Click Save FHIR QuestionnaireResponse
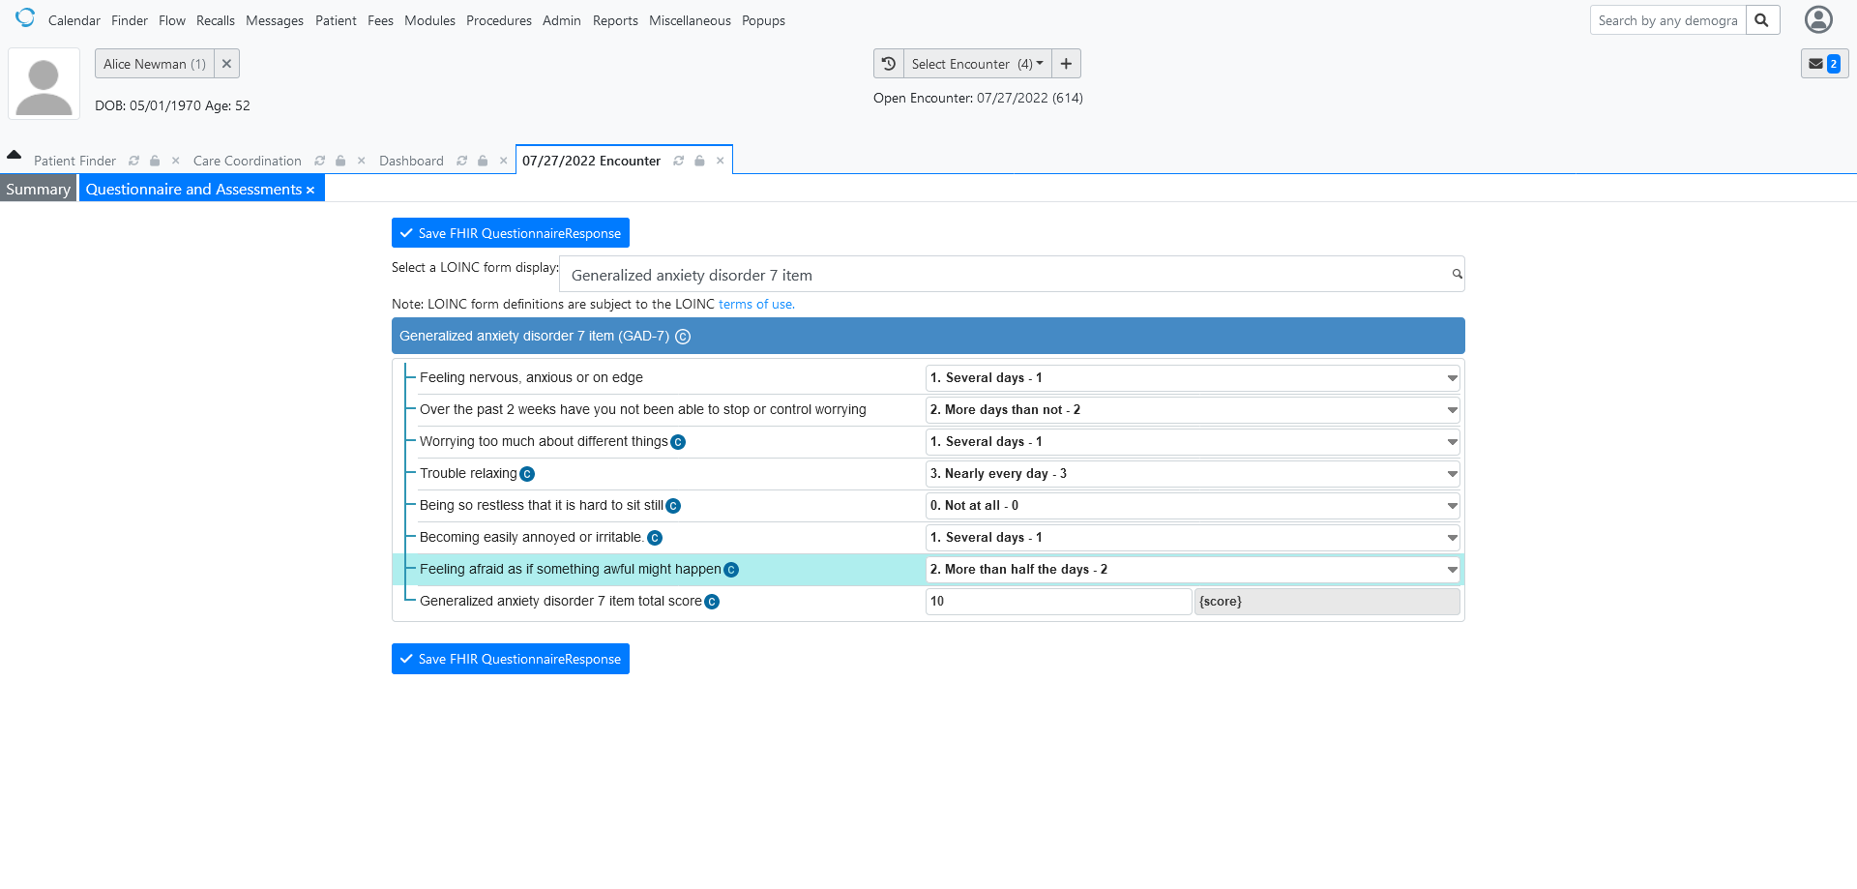Image resolution: width=1857 pixels, height=889 pixels. (x=510, y=232)
